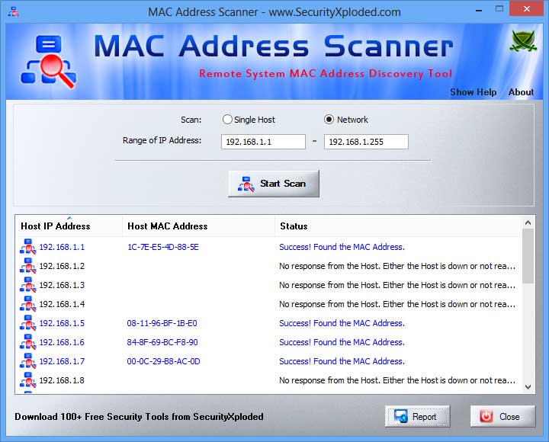Click the host icon for 192.168.1.1

[28, 247]
